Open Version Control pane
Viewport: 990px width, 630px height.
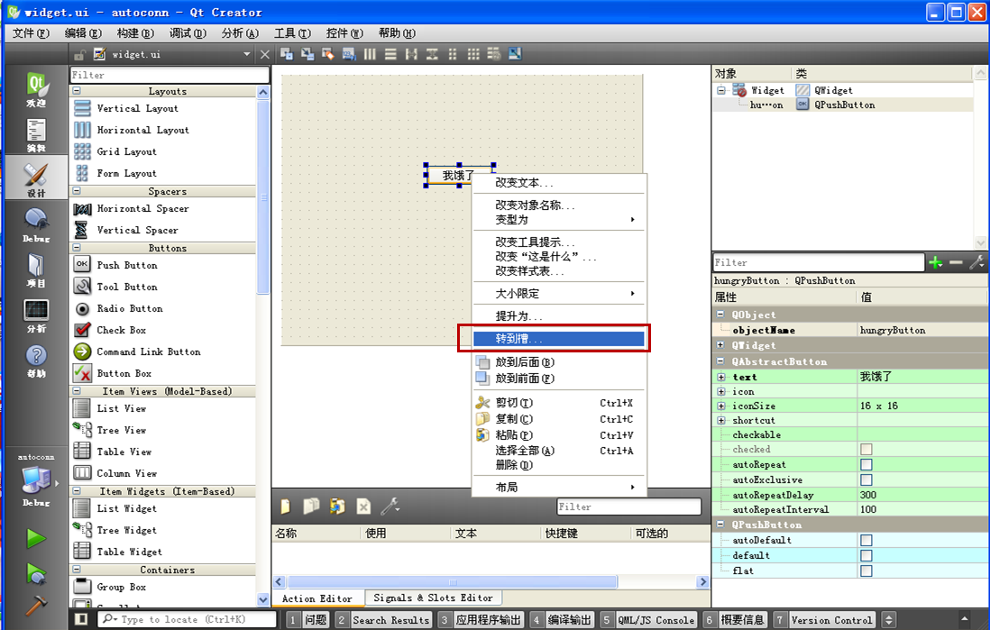tap(825, 620)
